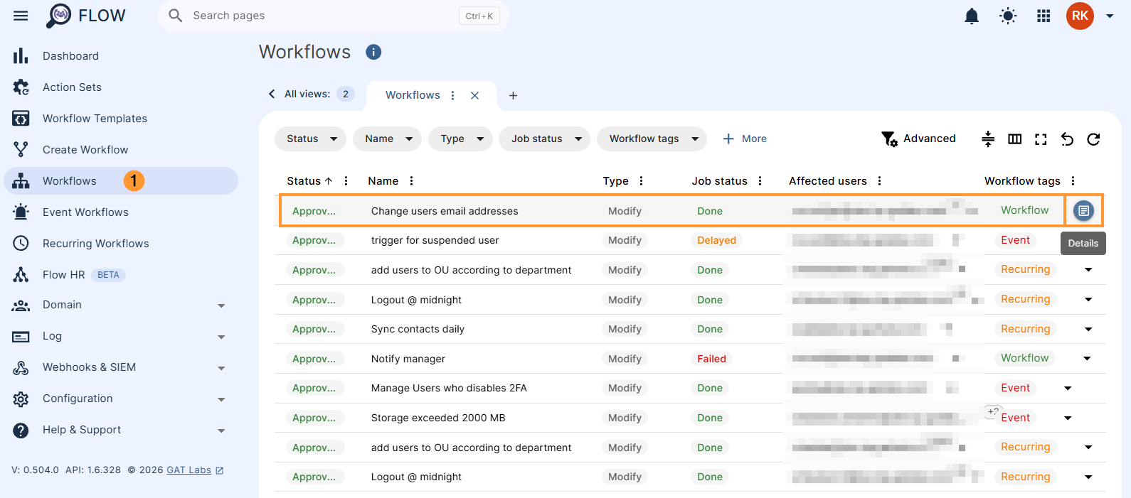Click Delayed status on trigger for suspended user
Image resolution: width=1131 pixels, height=498 pixels.
tap(716, 240)
